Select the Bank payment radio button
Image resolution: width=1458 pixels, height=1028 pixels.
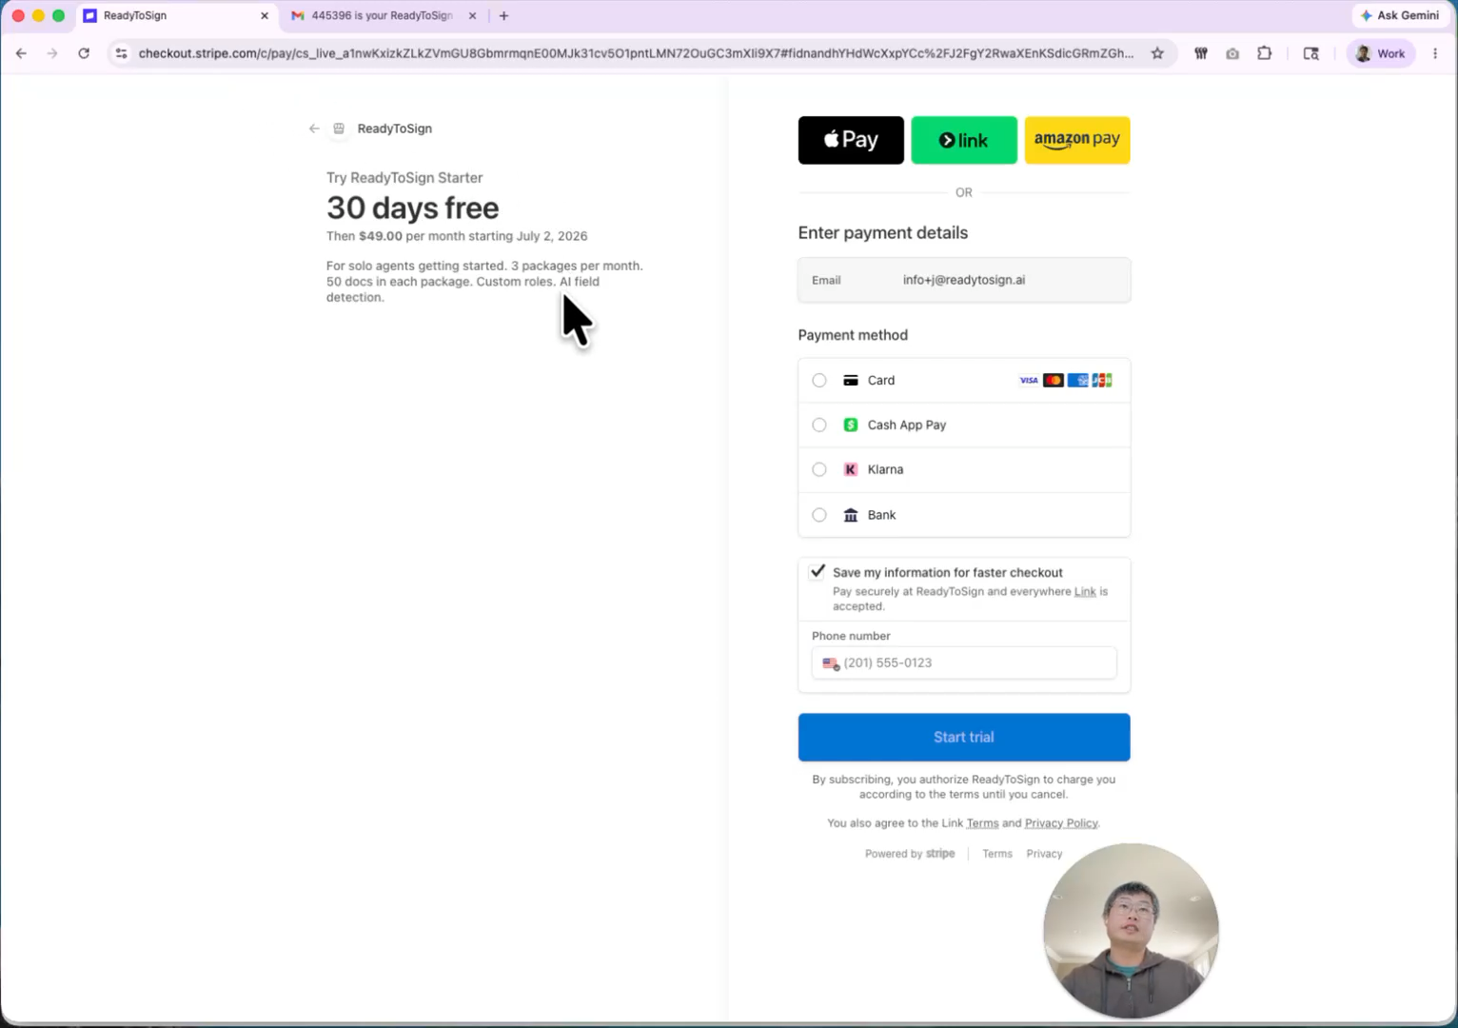point(819,515)
